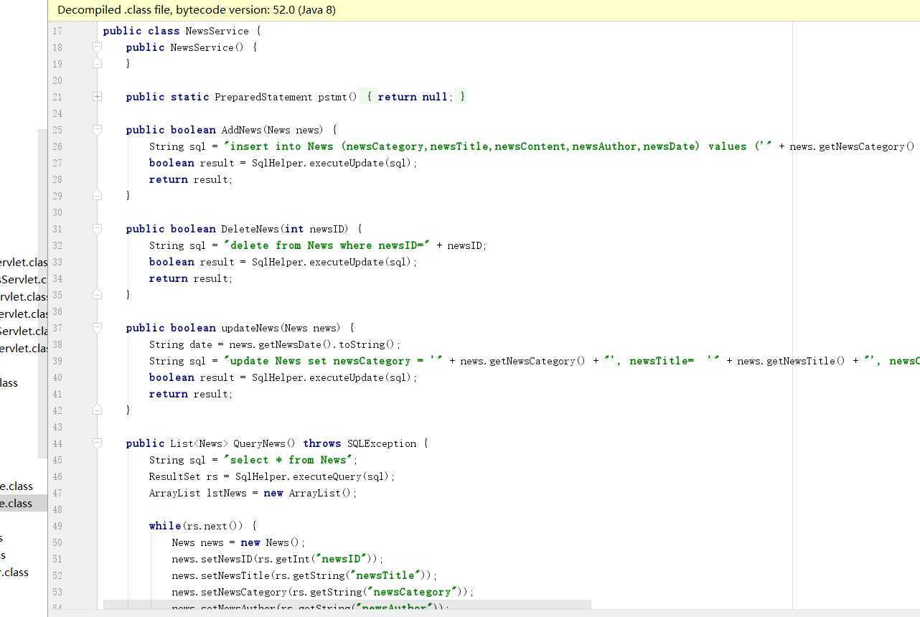This screenshot has width=920, height=617.
Task: Click fold end marker on line 42
Action: (97, 410)
